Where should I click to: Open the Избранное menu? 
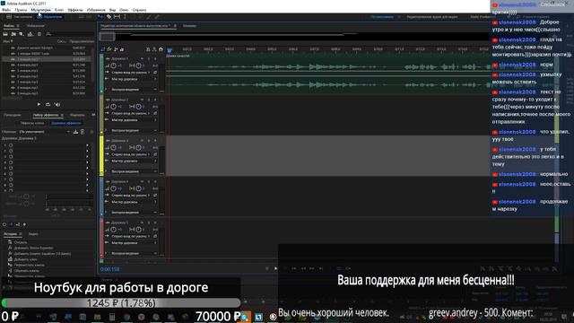click(96, 10)
